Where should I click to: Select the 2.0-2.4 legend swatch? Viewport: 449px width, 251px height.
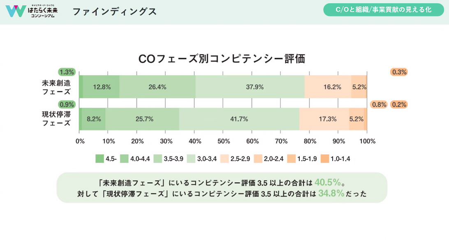[x=258, y=158]
